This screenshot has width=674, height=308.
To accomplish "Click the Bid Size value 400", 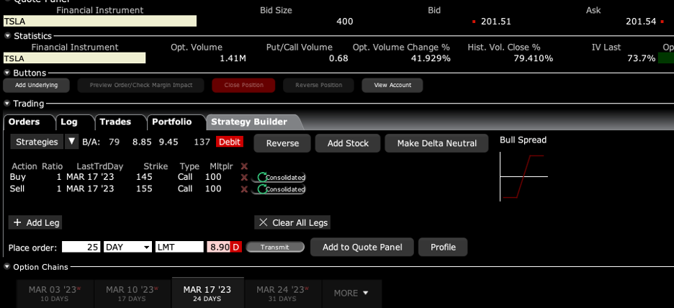I will pyautogui.click(x=344, y=21).
